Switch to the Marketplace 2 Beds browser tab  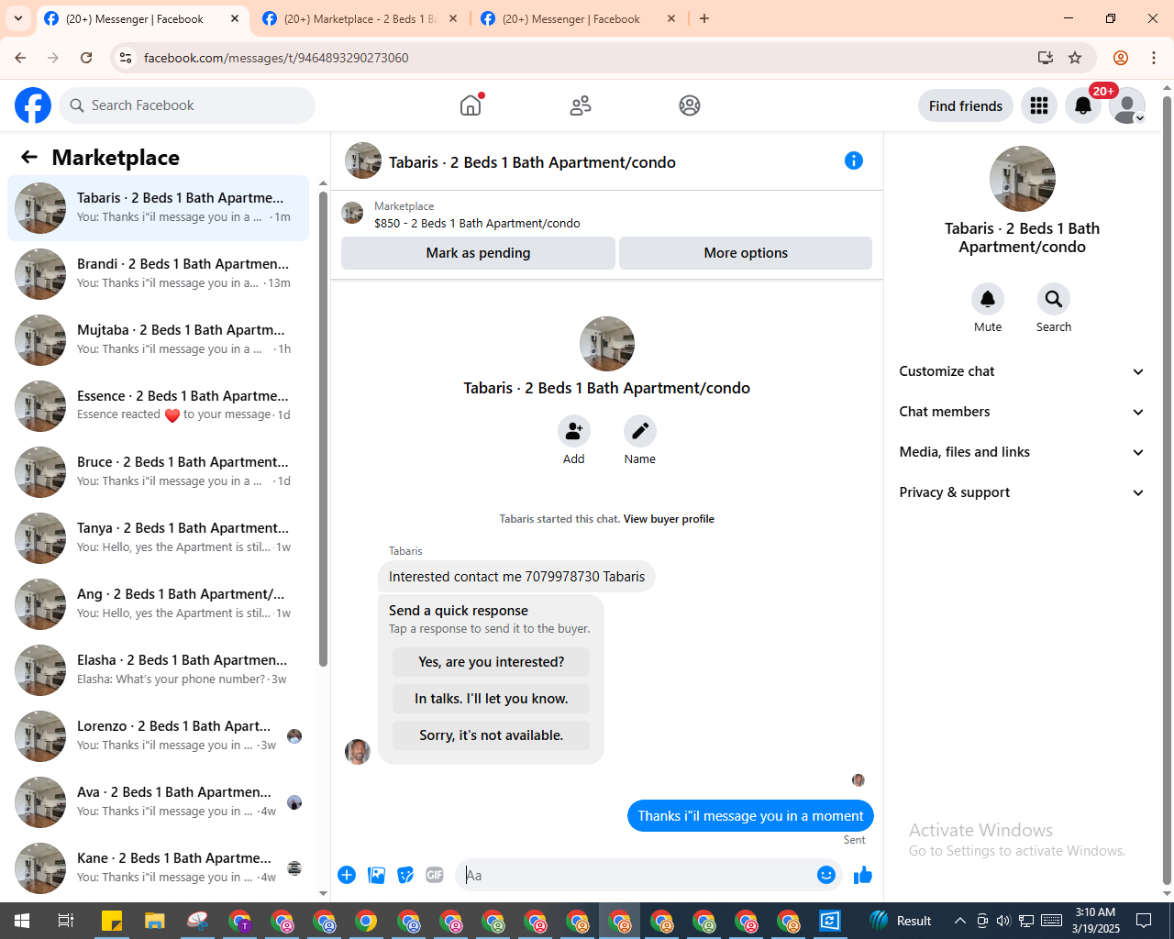click(360, 18)
